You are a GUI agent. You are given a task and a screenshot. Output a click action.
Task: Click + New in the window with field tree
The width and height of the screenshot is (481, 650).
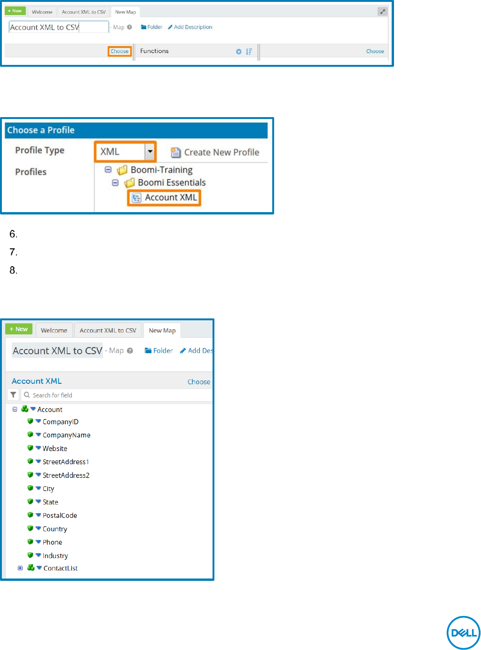point(19,329)
